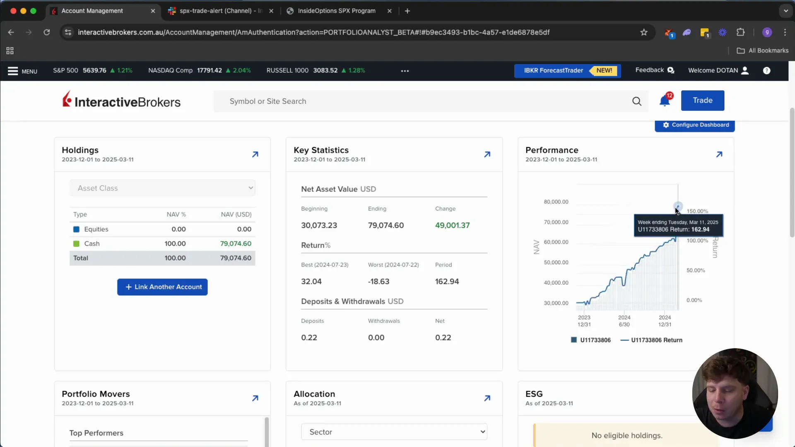Expand the Portfolio Movers panel arrow icon
This screenshot has height=447, width=795.
pos(255,398)
